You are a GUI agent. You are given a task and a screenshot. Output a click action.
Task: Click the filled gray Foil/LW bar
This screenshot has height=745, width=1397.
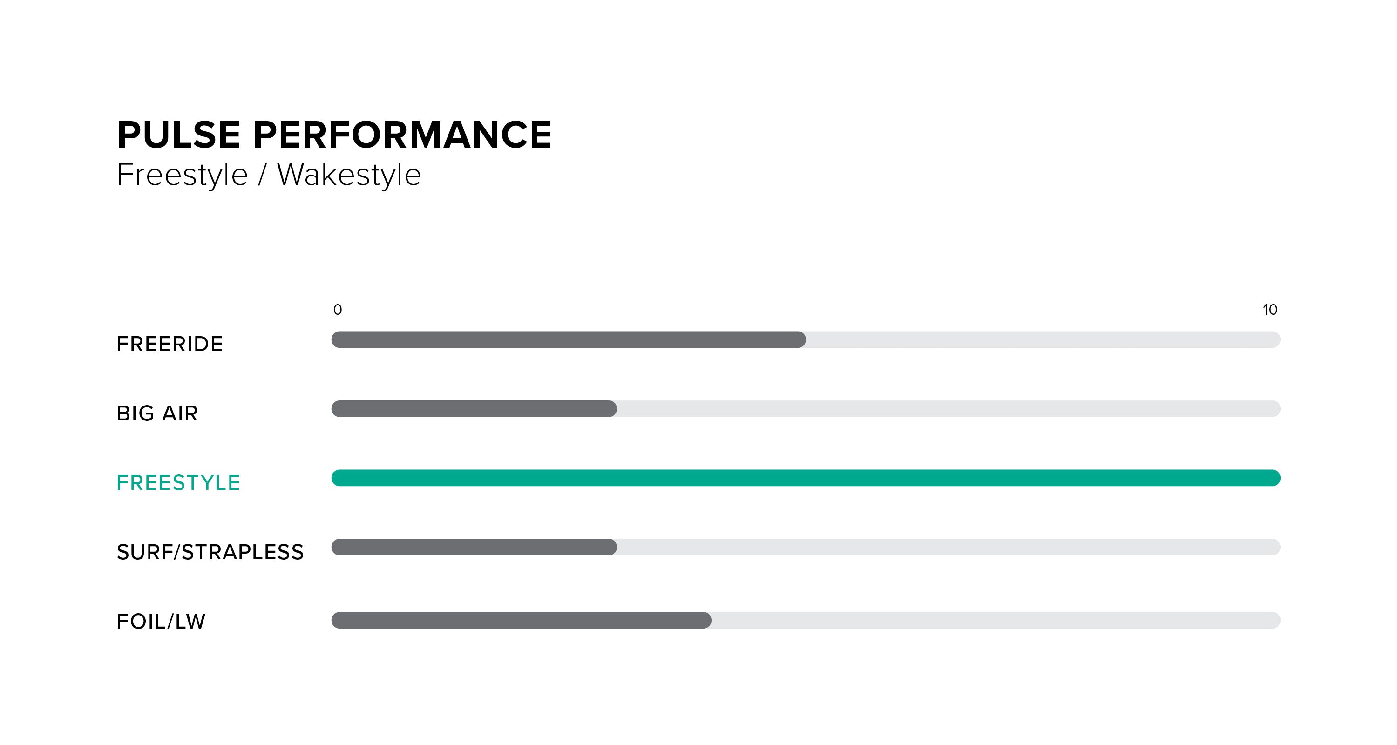(x=521, y=620)
